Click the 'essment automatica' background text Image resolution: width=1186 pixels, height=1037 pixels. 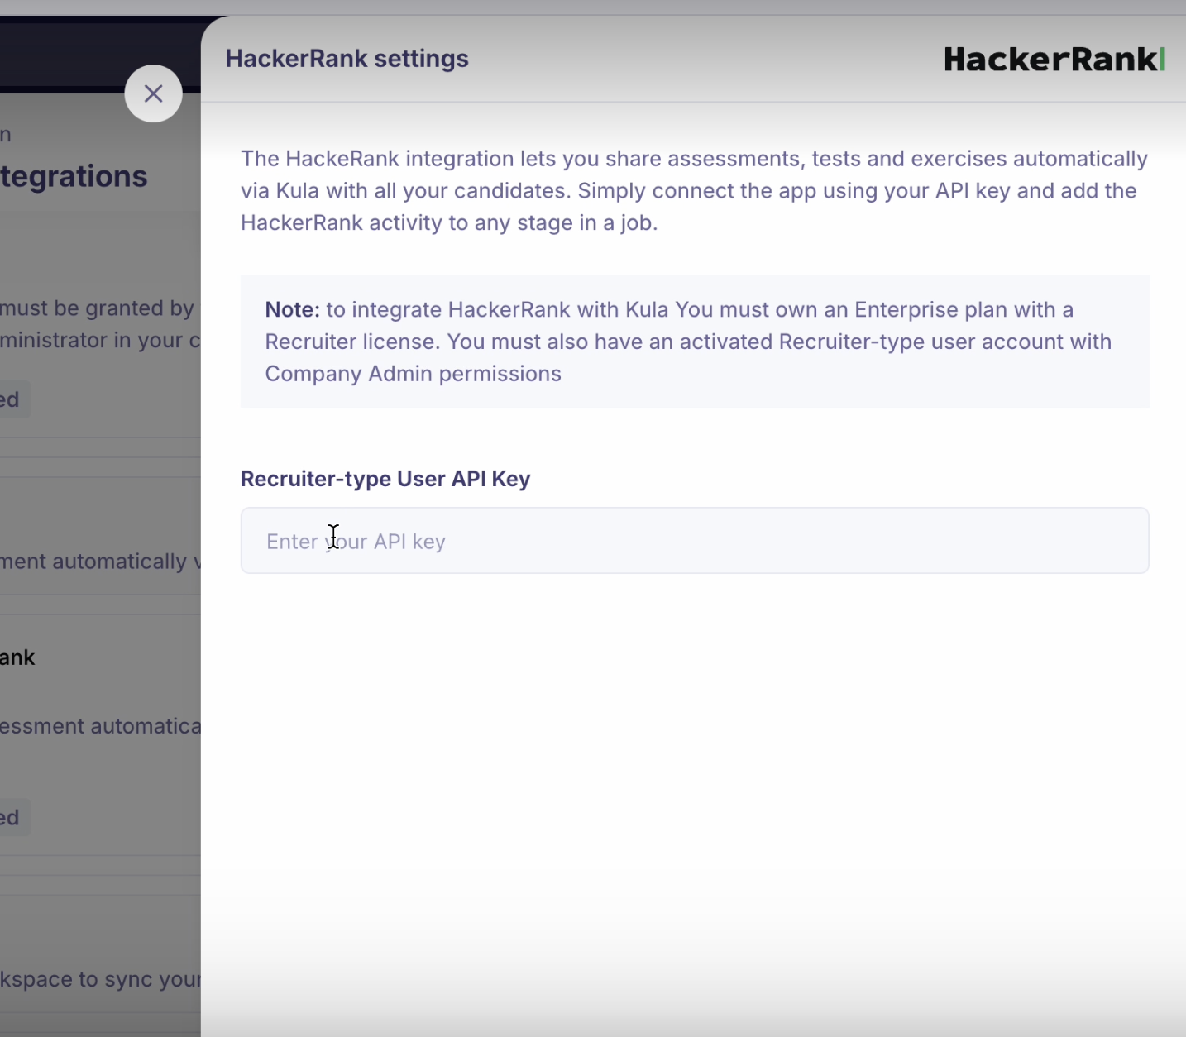pos(100,726)
